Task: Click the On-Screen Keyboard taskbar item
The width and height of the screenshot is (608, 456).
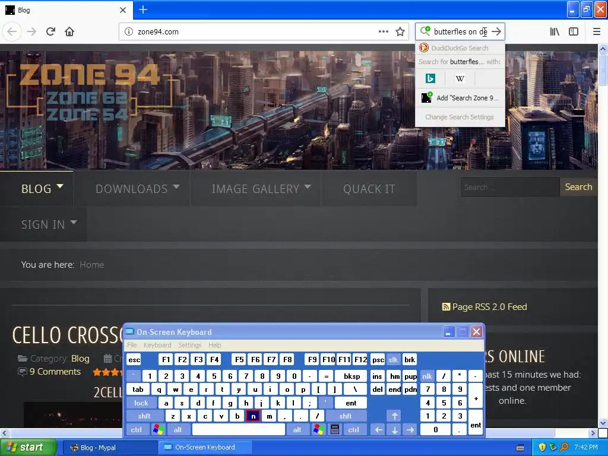Action: pos(205,447)
